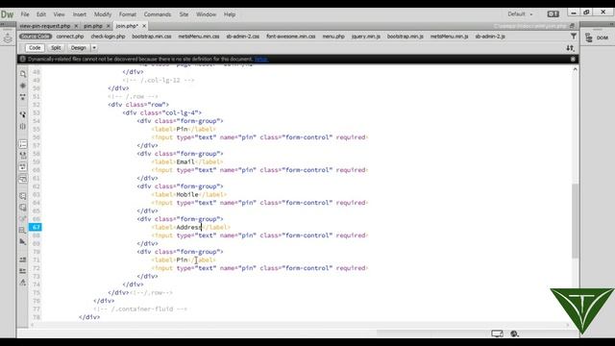Open the File menu

(25, 14)
